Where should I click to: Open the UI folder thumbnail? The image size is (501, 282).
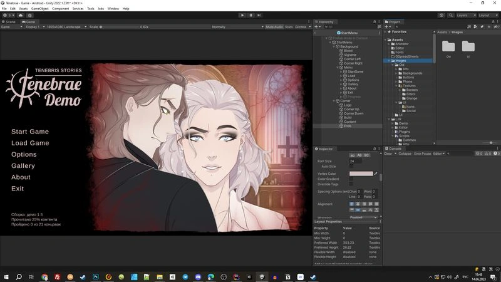(468, 46)
